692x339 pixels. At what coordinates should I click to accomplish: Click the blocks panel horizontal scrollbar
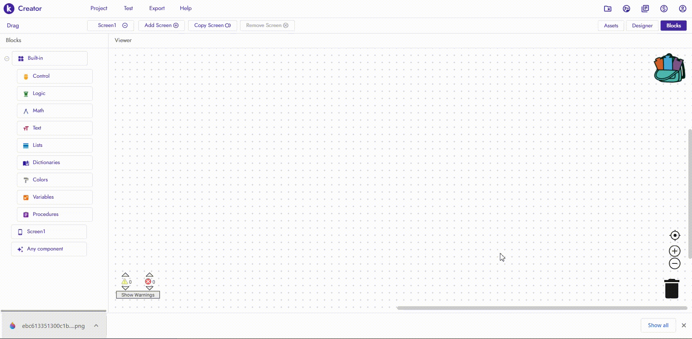point(54,311)
